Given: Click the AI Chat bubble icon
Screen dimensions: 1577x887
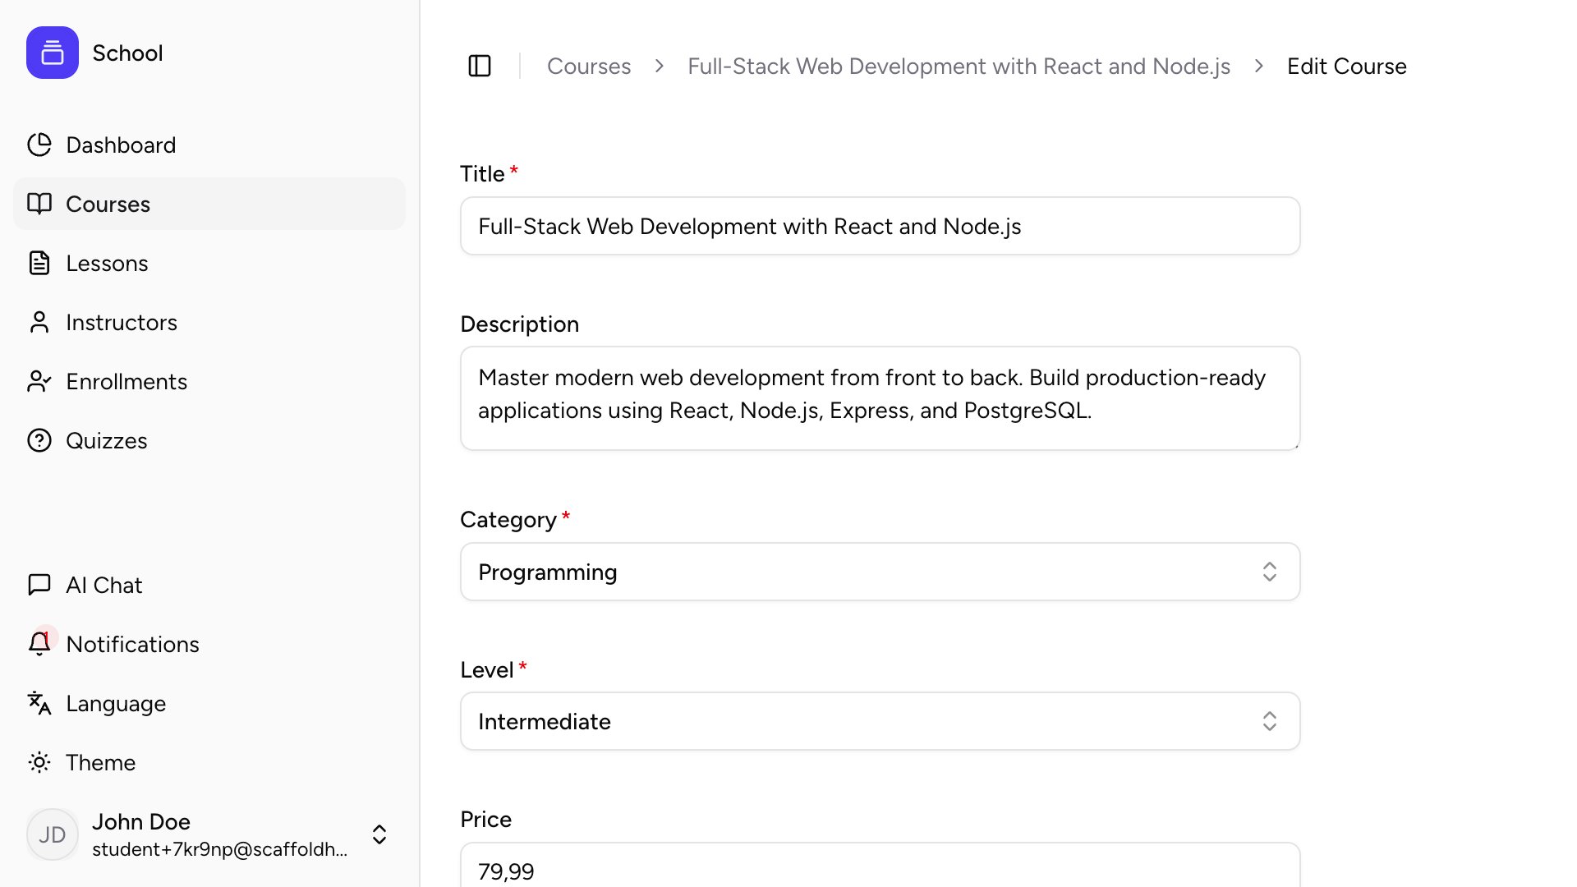Looking at the screenshot, I should click(39, 585).
